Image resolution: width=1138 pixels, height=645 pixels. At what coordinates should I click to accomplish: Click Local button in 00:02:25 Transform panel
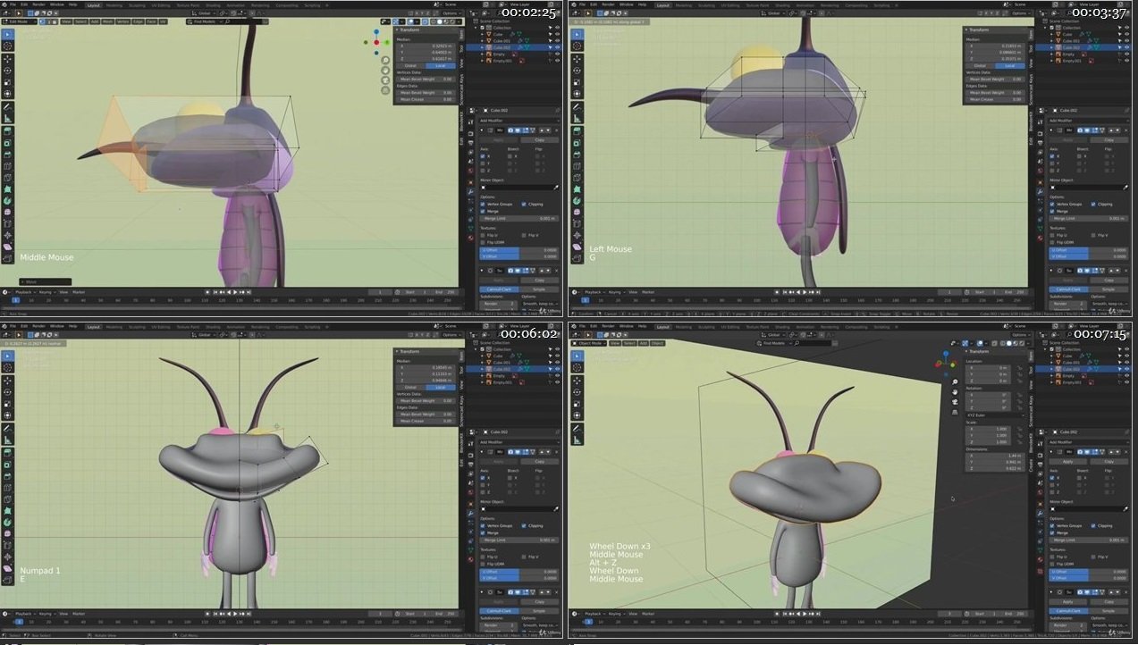tap(441, 65)
